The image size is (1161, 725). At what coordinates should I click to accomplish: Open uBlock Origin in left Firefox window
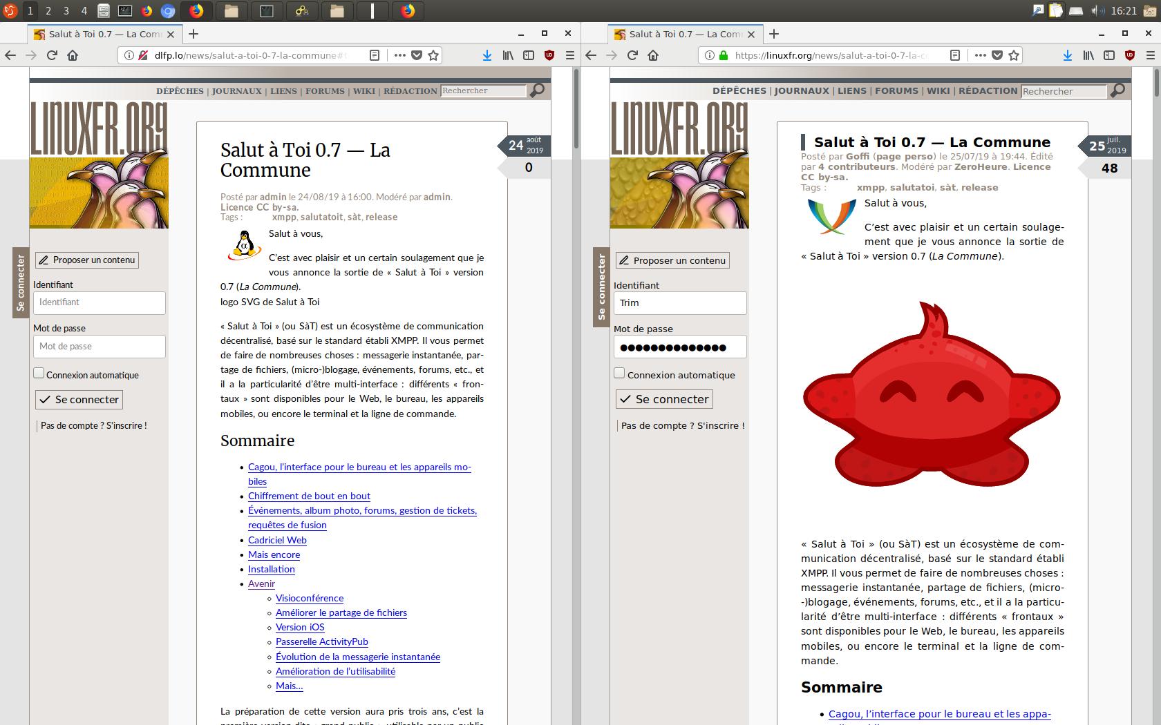[x=549, y=55]
